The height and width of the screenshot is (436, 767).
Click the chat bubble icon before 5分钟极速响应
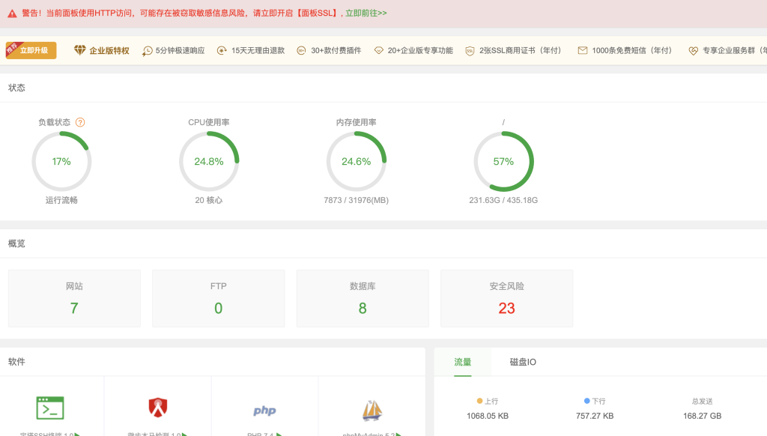[x=148, y=51]
